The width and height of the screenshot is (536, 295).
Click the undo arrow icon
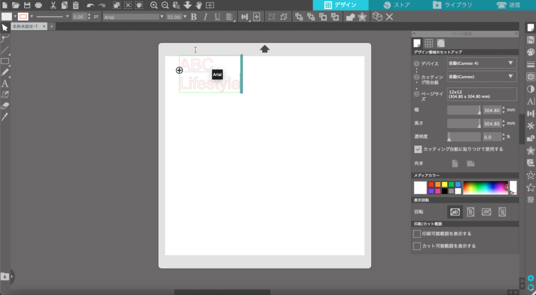(91, 5)
